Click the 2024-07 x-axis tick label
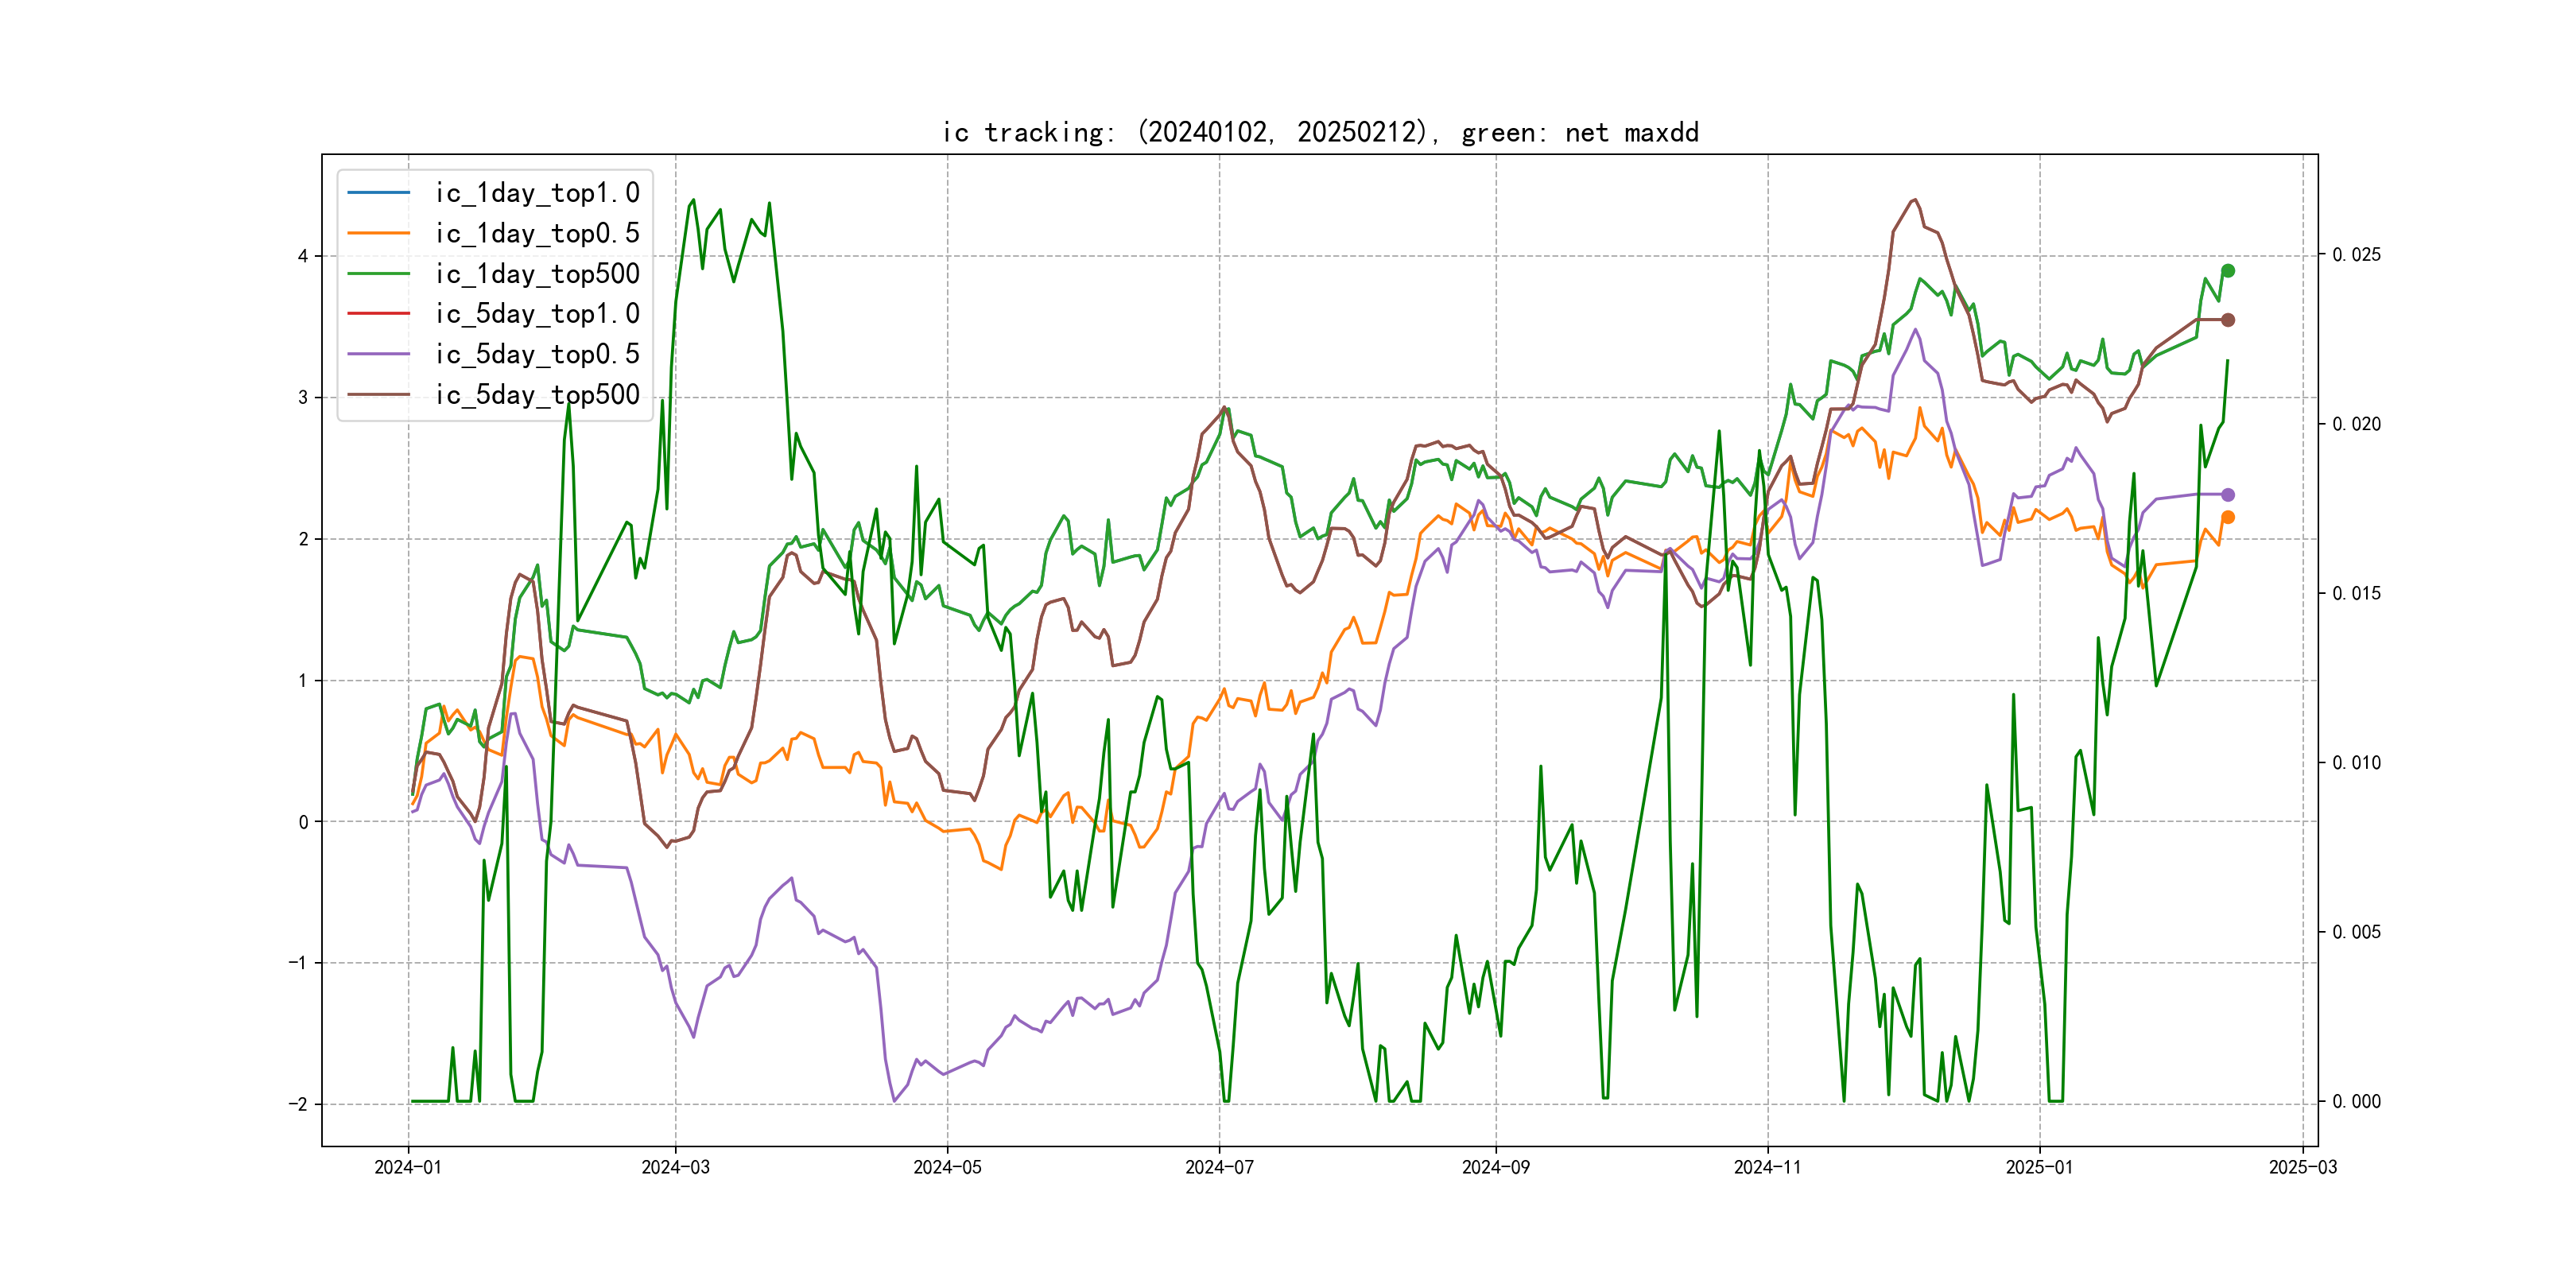This screenshot has height=1288, width=2576. coord(1219,1167)
